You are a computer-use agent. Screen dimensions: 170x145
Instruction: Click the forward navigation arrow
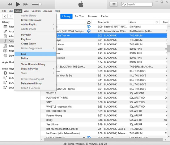pos(10,16)
